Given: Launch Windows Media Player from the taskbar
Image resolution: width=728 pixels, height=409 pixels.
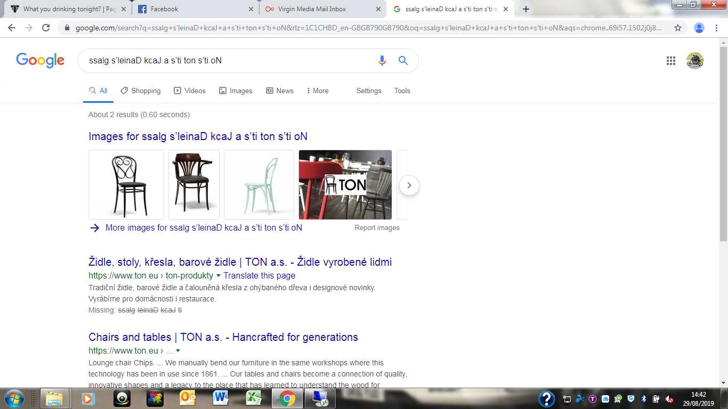Looking at the screenshot, I should pyautogui.click(x=88, y=398).
